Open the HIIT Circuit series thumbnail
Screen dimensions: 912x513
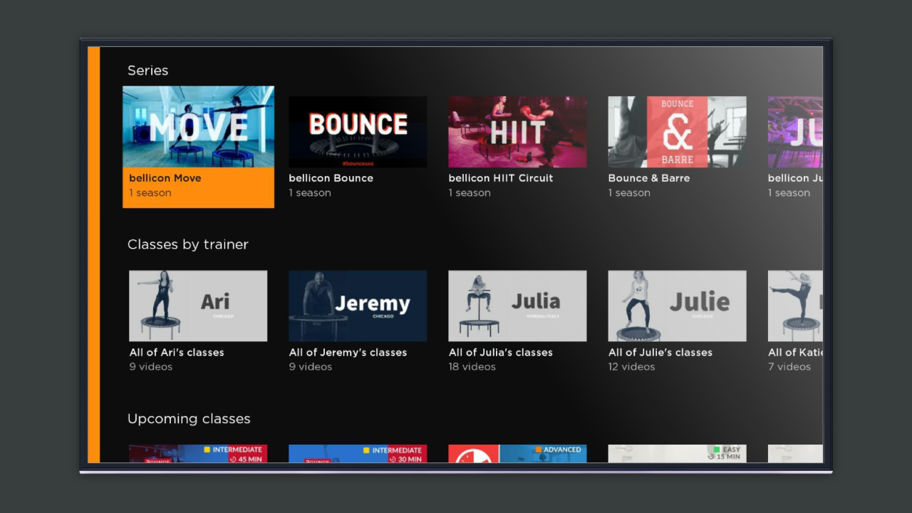pyautogui.click(x=517, y=132)
